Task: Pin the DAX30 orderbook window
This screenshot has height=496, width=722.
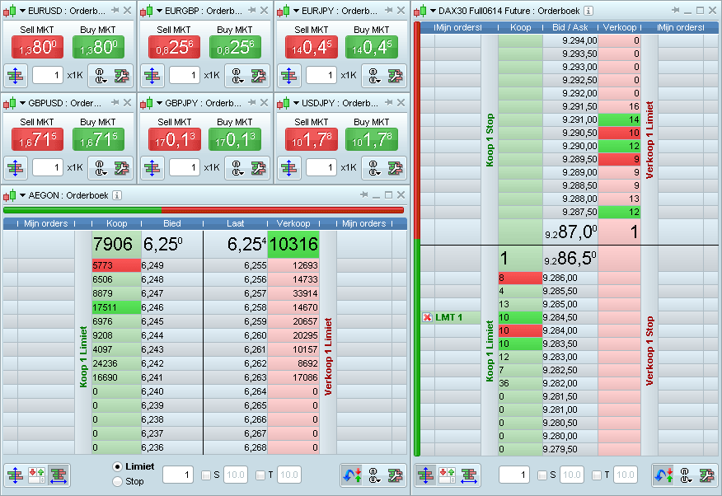Action: pyautogui.click(x=675, y=11)
